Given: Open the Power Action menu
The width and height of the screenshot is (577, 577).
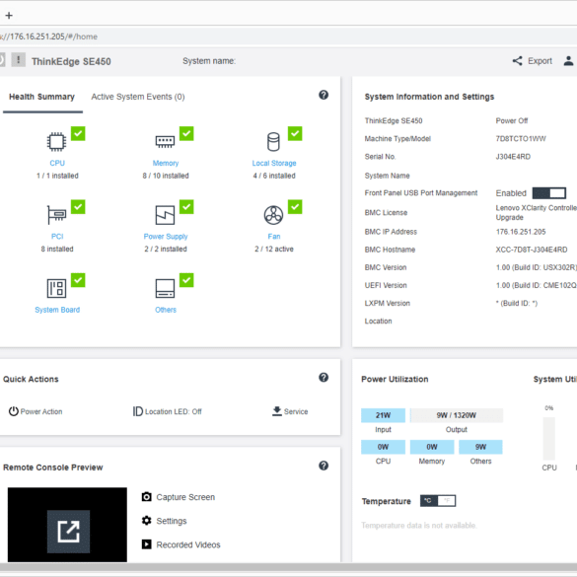Looking at the screenshot, I should (36, 411).
